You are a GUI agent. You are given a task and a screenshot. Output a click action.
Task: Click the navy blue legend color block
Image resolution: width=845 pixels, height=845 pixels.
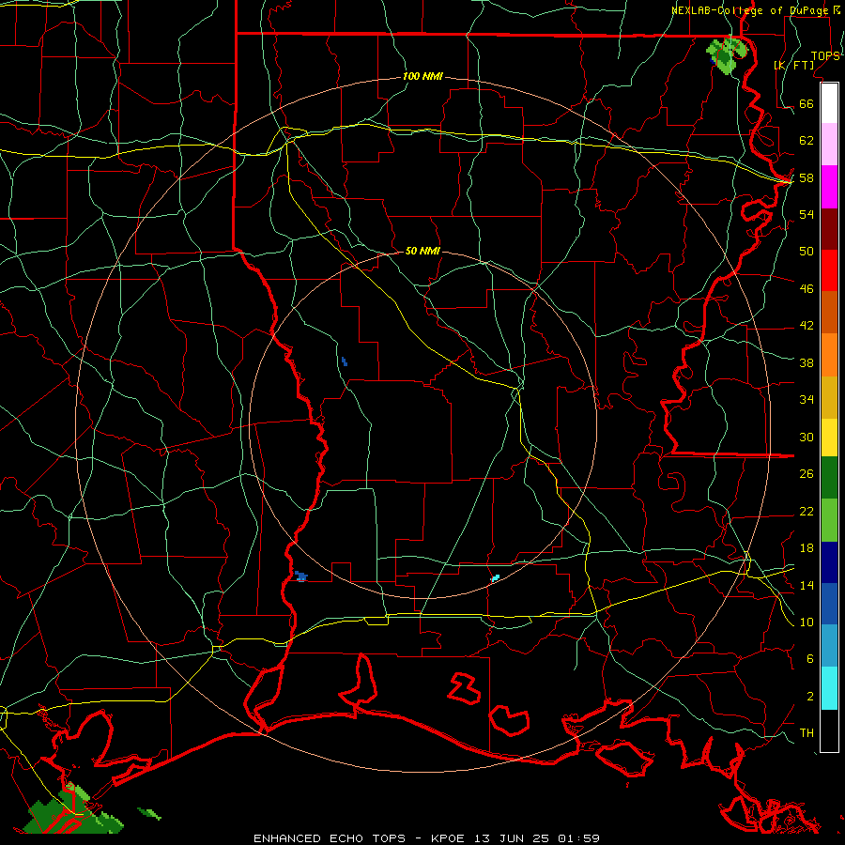click(x=829, y=562)
